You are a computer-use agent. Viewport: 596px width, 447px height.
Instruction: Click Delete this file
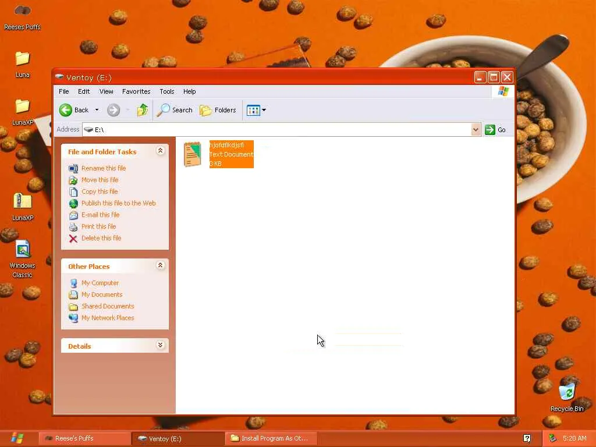click(101, 238)
